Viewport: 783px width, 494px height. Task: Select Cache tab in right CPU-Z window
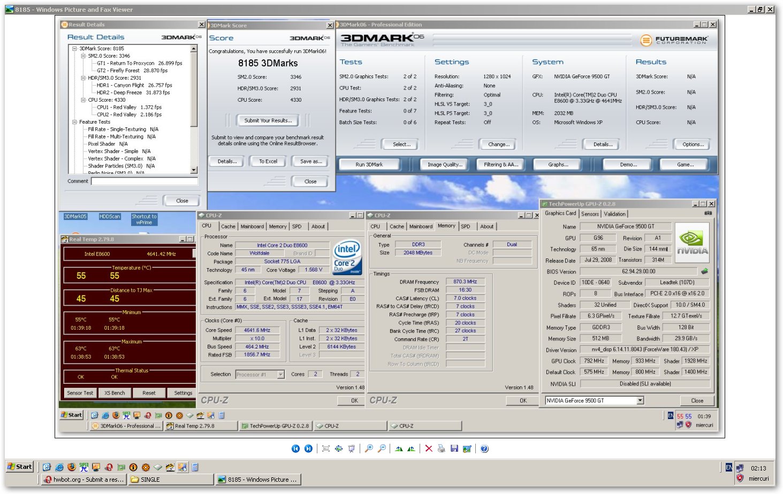(x=397, y=226)
